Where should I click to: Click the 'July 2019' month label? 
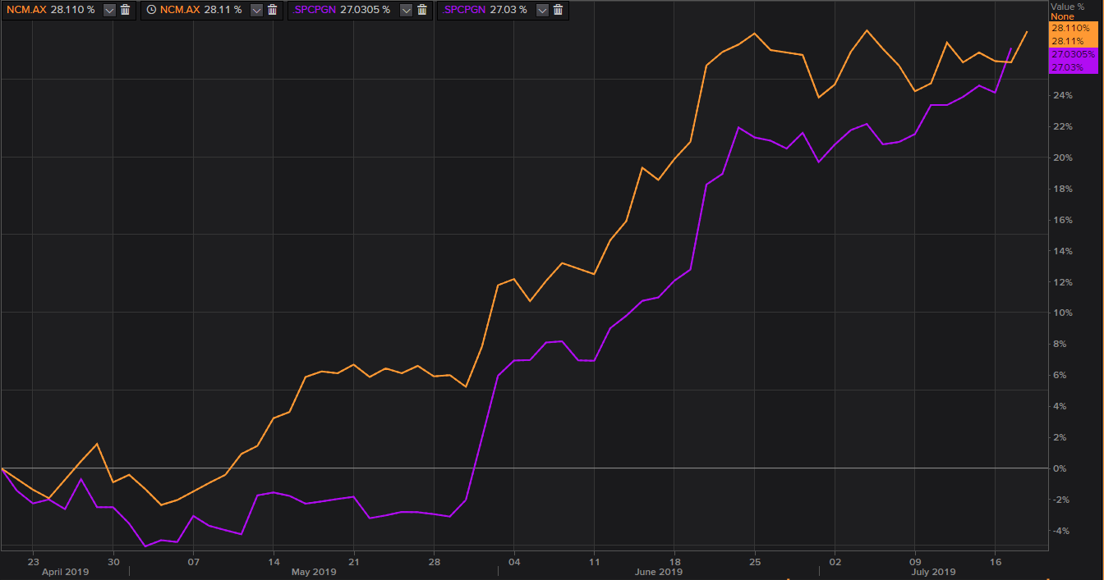pos(932,572)
